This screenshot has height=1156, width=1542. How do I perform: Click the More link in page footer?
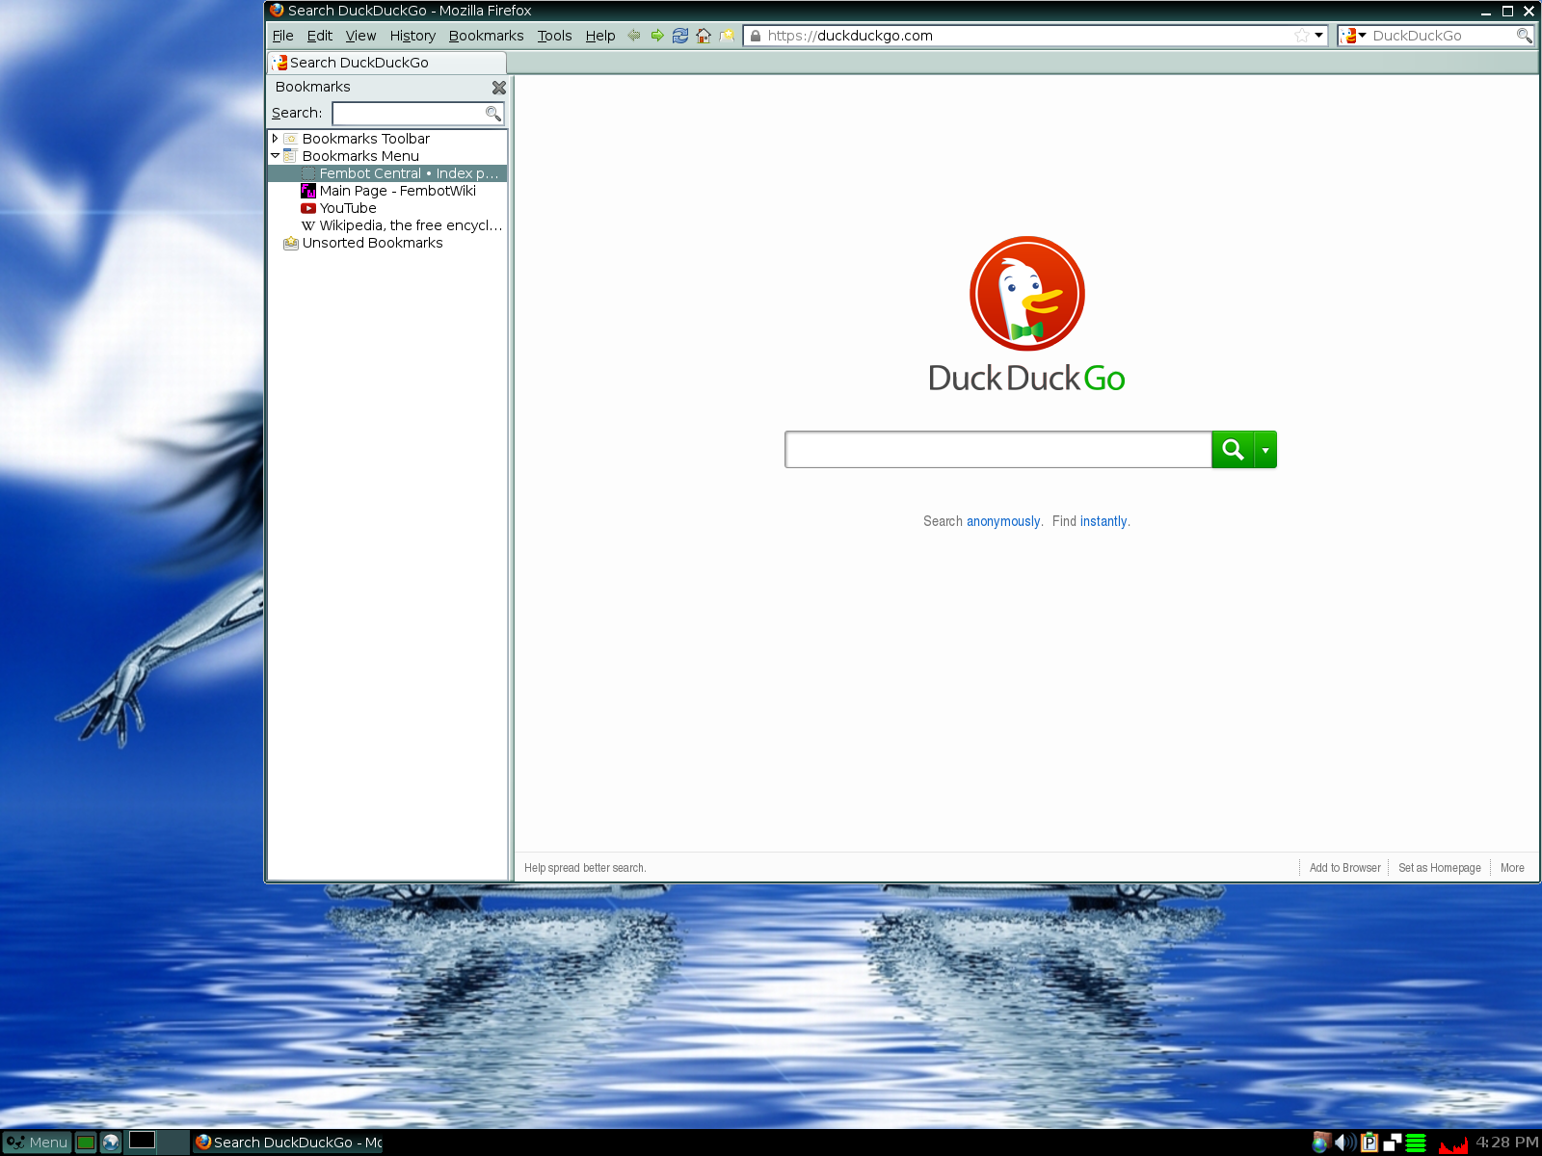coord(1512,868)
